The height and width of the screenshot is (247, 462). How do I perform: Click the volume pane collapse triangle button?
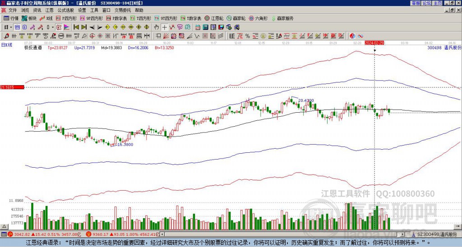(4, 227)
